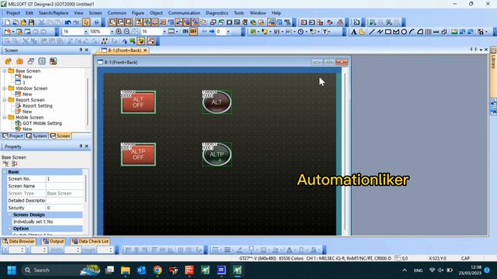Collapse the Window Screen tree folder
Screen dimensions: 497x279
[5, 88]
